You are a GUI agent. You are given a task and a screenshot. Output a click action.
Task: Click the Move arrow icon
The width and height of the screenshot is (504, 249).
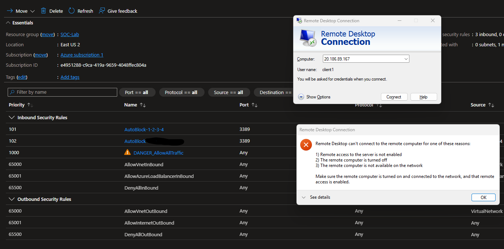tap(10, 11)
